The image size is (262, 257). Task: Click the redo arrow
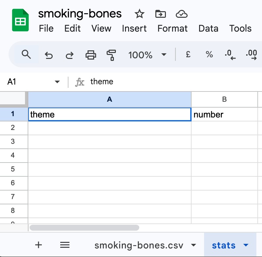pyautogui.click(x=69, y=55)
